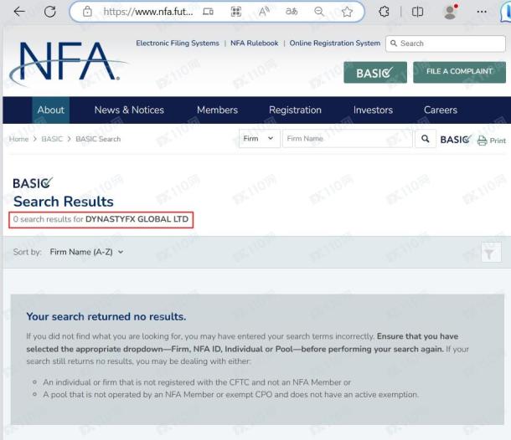Click 'Your search returned no results.' heading
This screenshot has width=511, height=440.
click(x=106, y=316)
